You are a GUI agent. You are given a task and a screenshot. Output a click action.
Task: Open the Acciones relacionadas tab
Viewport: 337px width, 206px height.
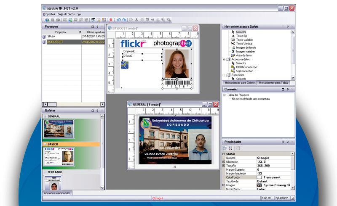(x=57, y=193)
